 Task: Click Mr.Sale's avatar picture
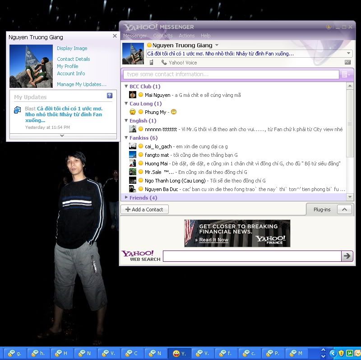[x=132, y=172]
